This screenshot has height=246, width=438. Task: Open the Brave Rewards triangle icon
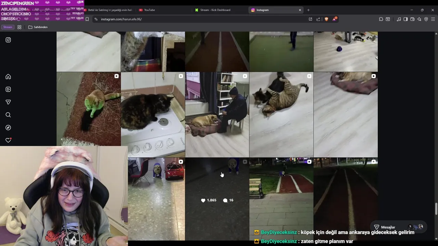coord(334,19)
